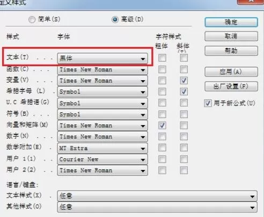The width and height of the screenshot is (264, 217).
Task: Uncheck italic for the 变量(V) style
Action: coord(184,81)
